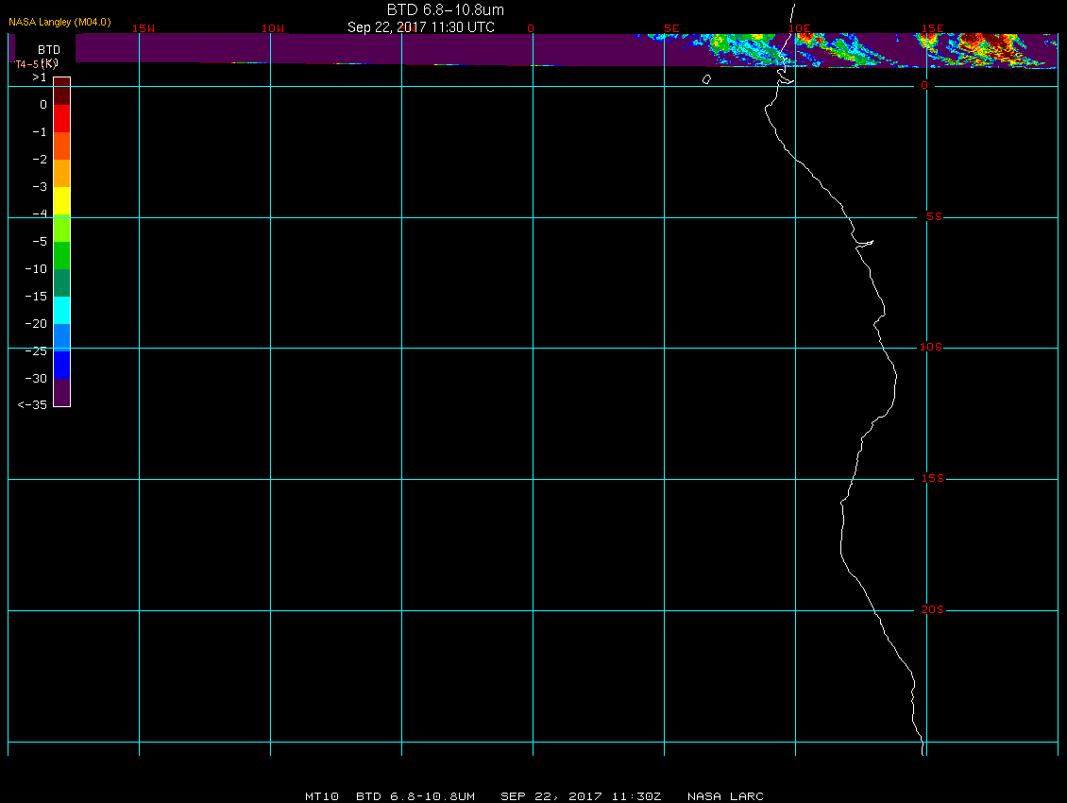Click the '>1' legend value
Image resolution: width=1067 pixels, height=803 pixels.
click(40, 77)
